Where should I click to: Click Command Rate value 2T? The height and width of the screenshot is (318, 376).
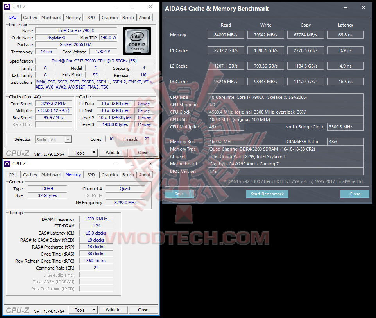pyautogui.click(x=96, y=268)
